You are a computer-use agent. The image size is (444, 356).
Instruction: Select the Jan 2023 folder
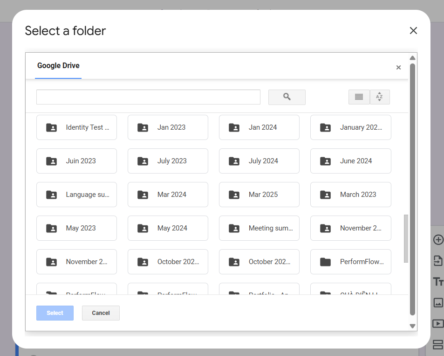pyautogui.click(x=168, y=127)
